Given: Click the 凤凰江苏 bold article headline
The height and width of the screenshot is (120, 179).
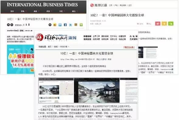Looking at the screenshot, I should tap(117, 15).
